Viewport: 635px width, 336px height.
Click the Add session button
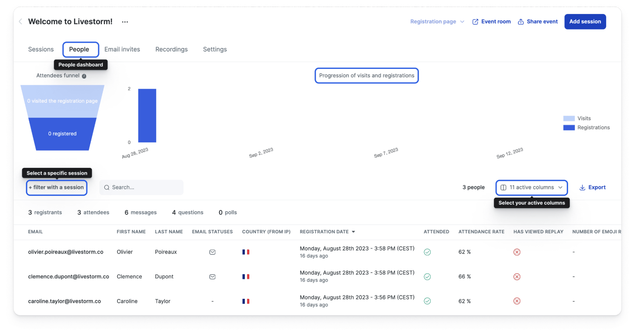[585, 21]
